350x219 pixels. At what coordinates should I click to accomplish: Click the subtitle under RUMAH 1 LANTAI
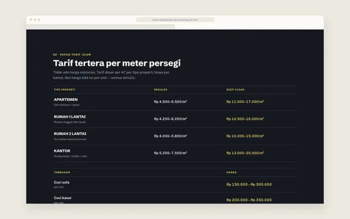(x=70, y=122)
